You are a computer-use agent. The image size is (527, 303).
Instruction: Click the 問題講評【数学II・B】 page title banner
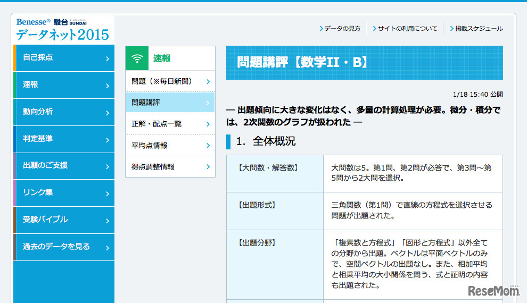[x=364, y=63]
